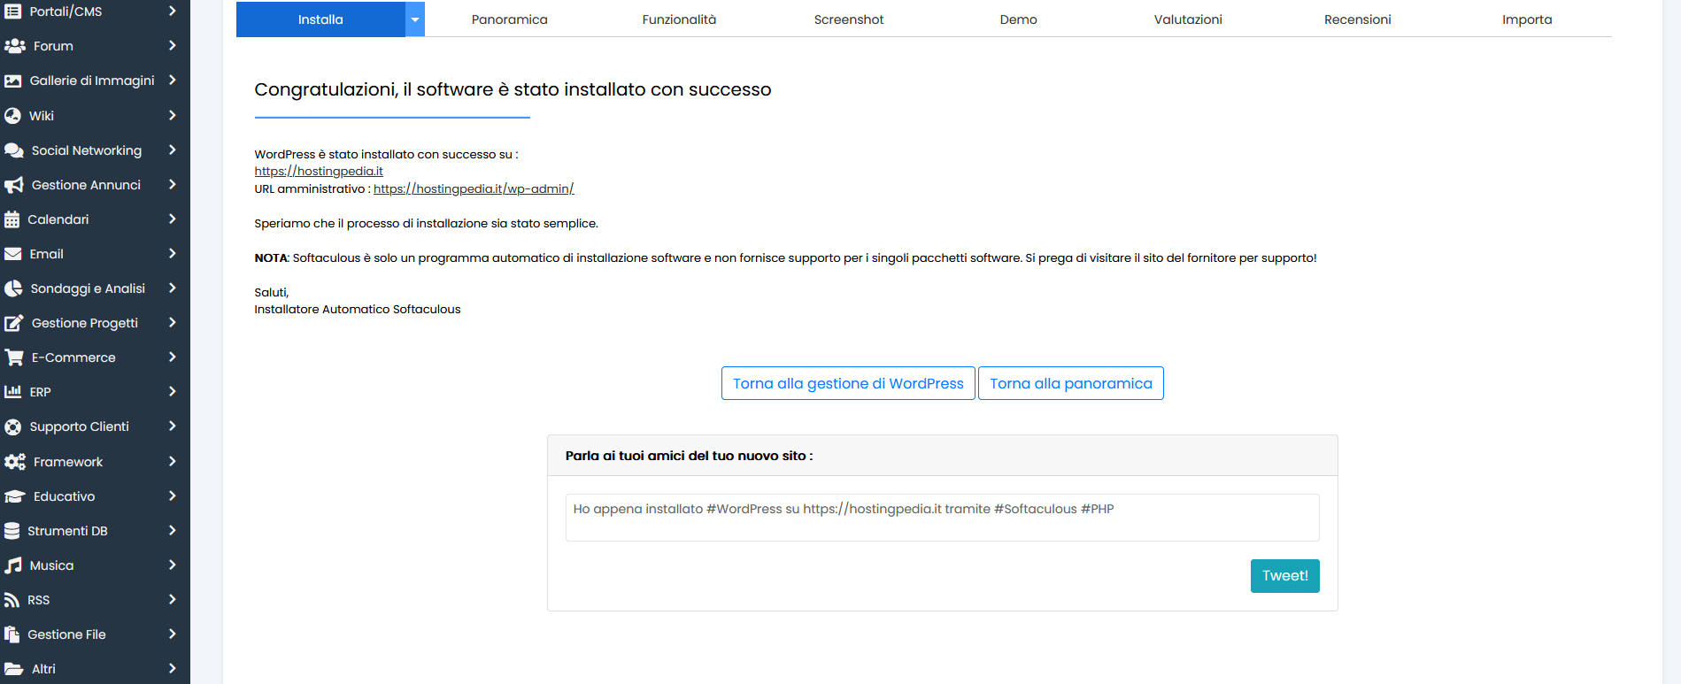
Task: Click the Gestione Annunci megaphone icon
Action: point(13,185)
